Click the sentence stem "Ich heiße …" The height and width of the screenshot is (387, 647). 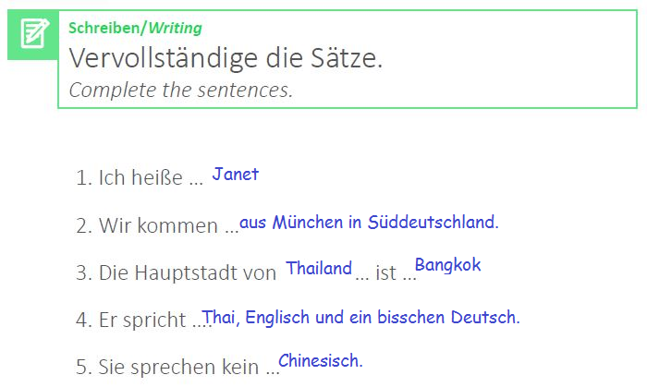(x=150, y=178)
